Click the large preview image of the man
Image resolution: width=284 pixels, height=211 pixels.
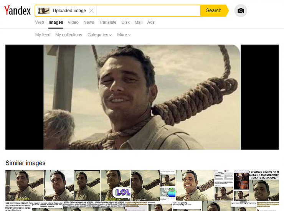(142, 97)
